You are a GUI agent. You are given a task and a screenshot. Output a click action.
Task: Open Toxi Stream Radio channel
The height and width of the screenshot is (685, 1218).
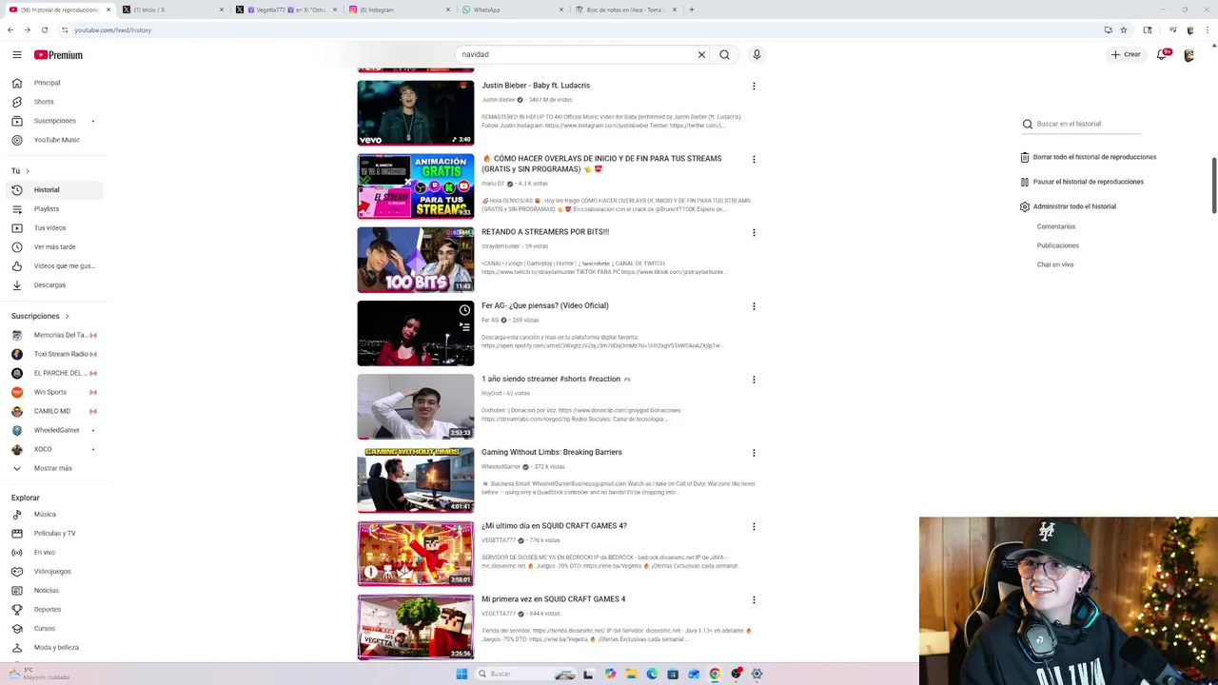click(x=53, y=354)
